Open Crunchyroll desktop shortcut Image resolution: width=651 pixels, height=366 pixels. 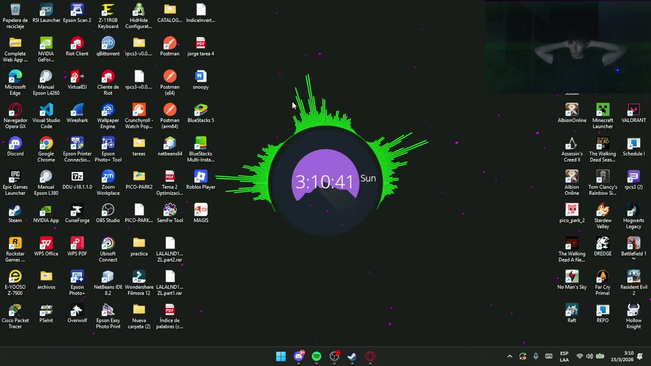tap(139, 116)
